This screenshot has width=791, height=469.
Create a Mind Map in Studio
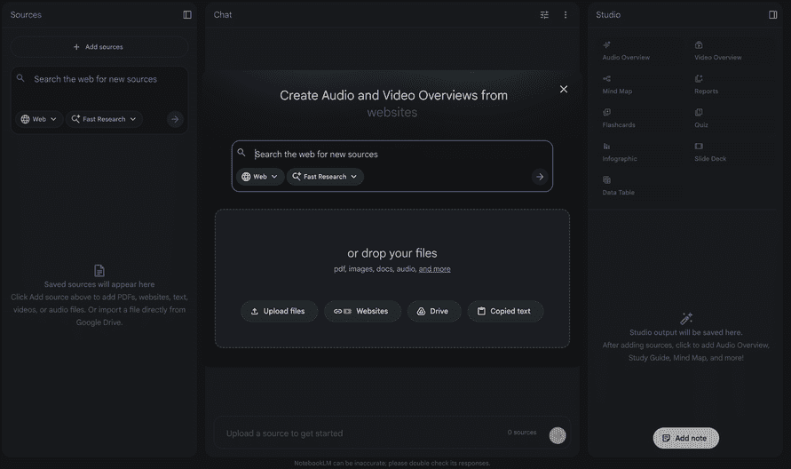[638, 84]
